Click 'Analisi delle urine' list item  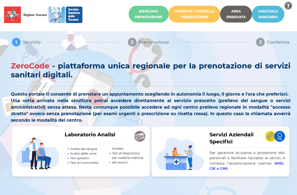click(x=83, y=153)
